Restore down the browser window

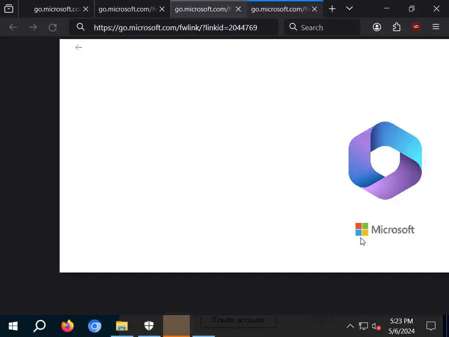[411, 9]
